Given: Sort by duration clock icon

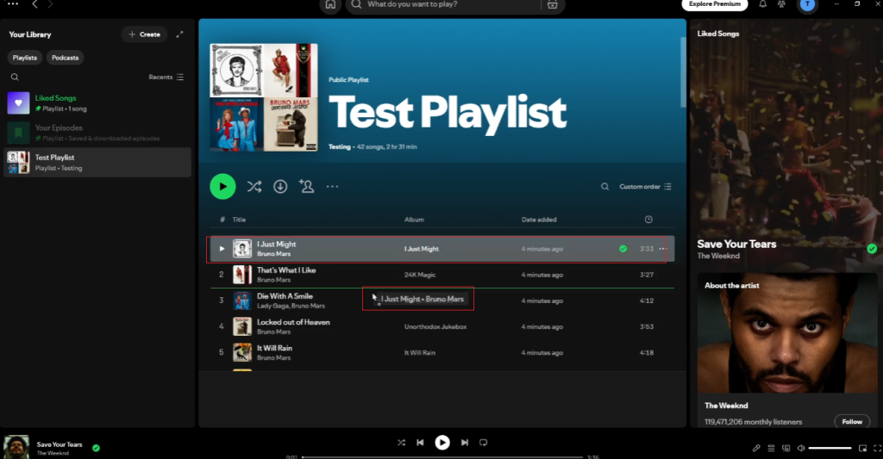Looking at the screenshot, I should pos(648,220).
